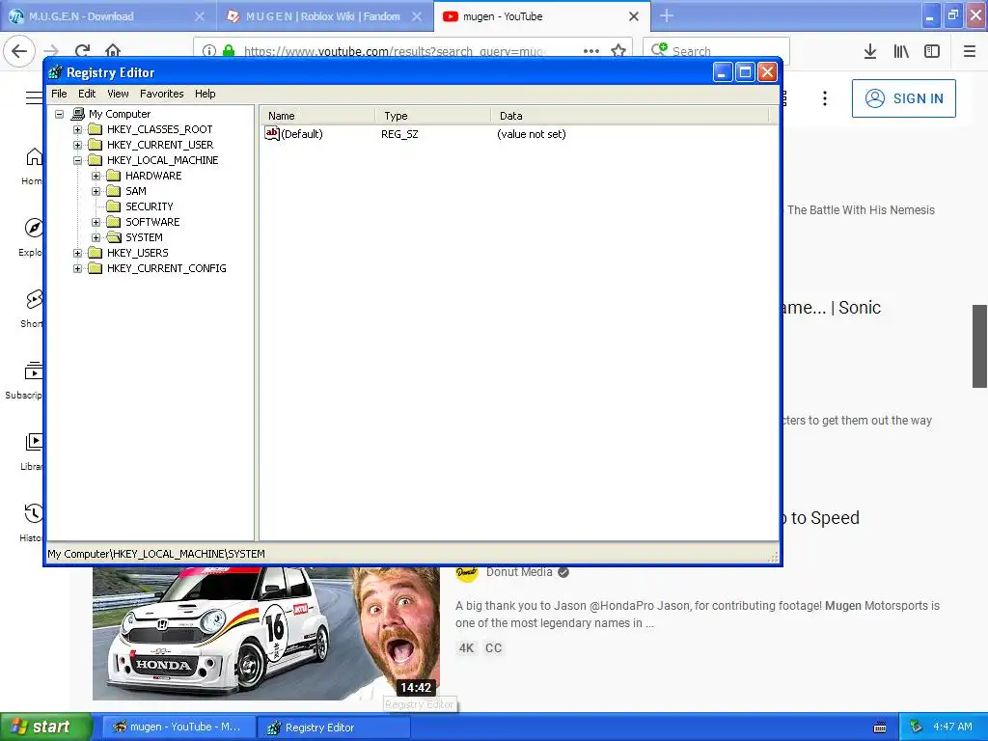
Task: Sort values by the Type column header
Action: (x=433, y=116)
